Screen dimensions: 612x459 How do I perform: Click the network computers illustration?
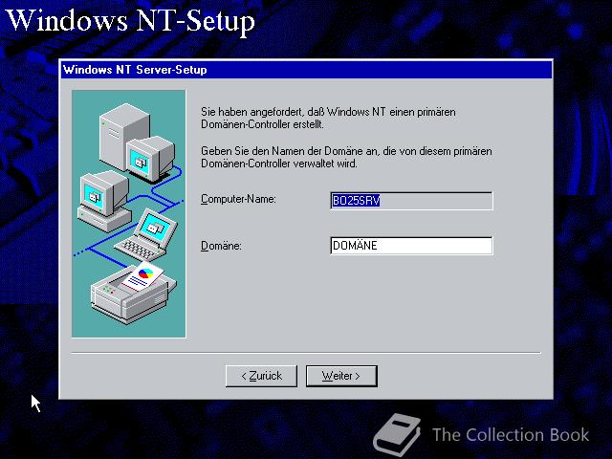pyautogui.click(x=129, y=214)
